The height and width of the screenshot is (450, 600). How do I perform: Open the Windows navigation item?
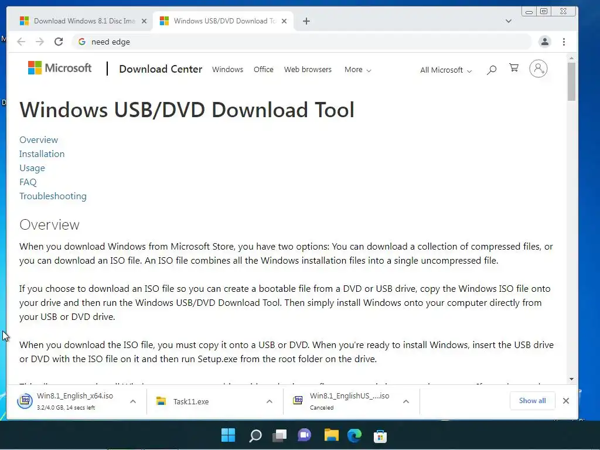coord(228,70)
